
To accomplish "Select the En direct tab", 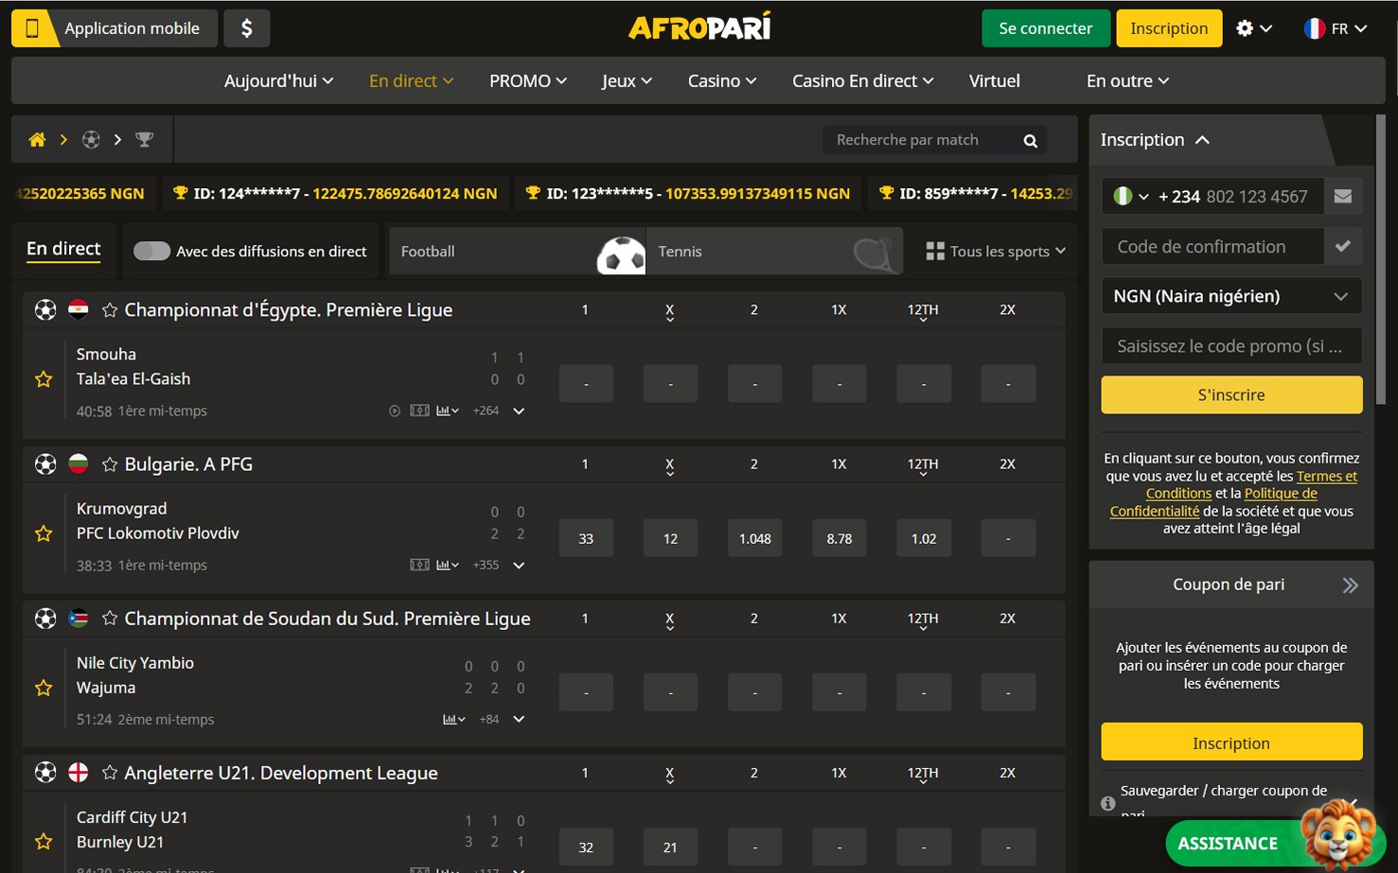I will click(x=63, y=249).
